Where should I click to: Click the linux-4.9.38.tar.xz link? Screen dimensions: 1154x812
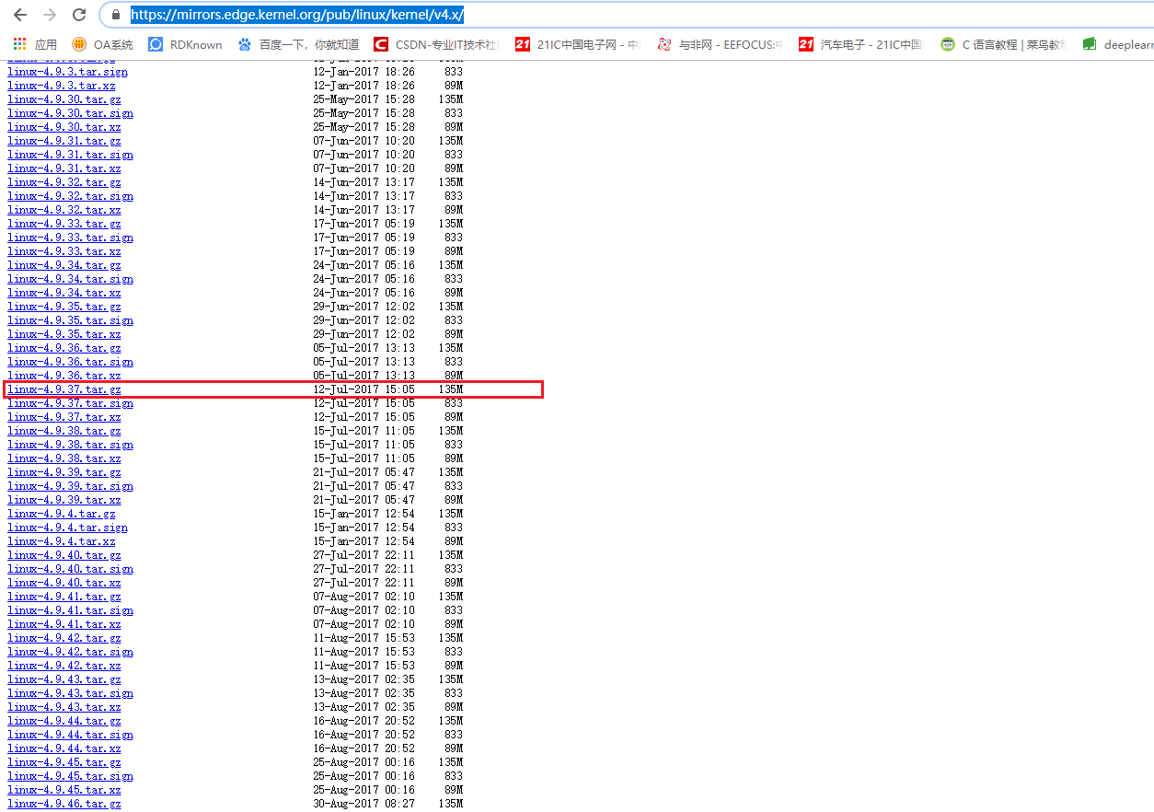(x=63, y=458)
